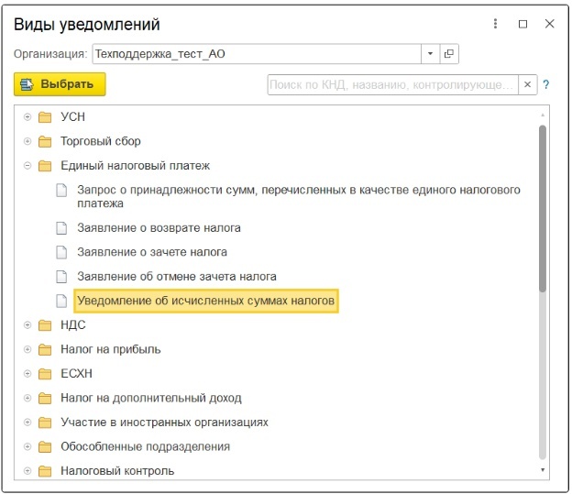Click the УСН folder icon
The image size is (572, 494).
click(x=45, y=117)
